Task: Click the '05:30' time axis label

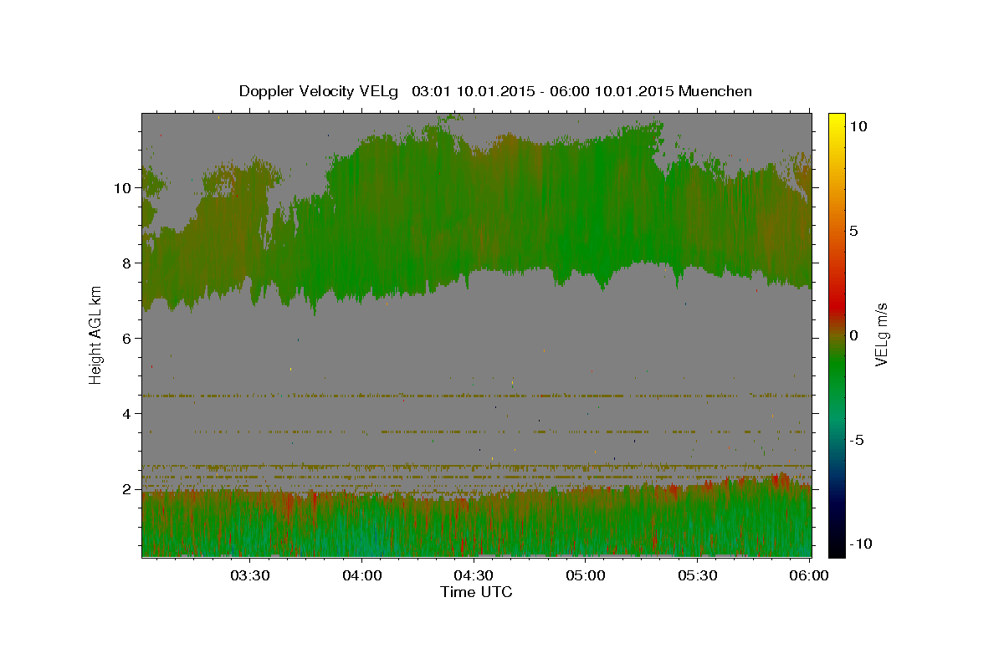Action: point(698,575)
